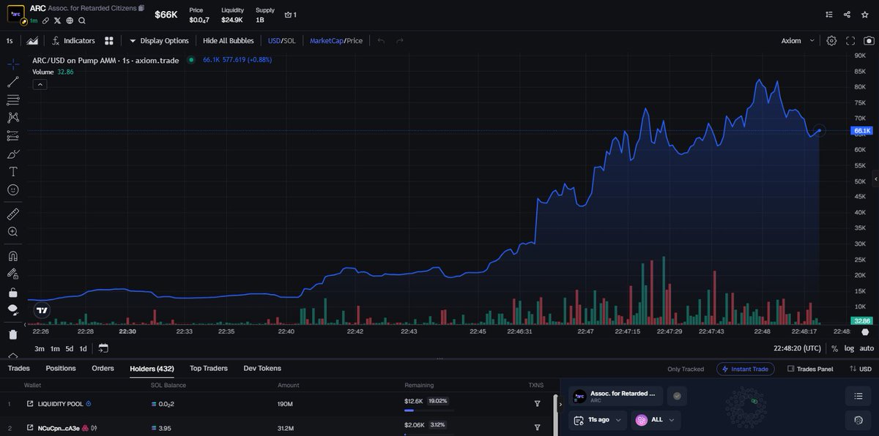This screenshot has height=436, width=879.
Task: Enter fullscreen chart mode
Action: point(850,41)
